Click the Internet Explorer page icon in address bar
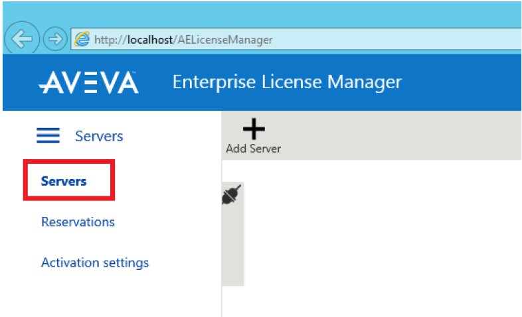522x317 pixels. pos(82,40)
